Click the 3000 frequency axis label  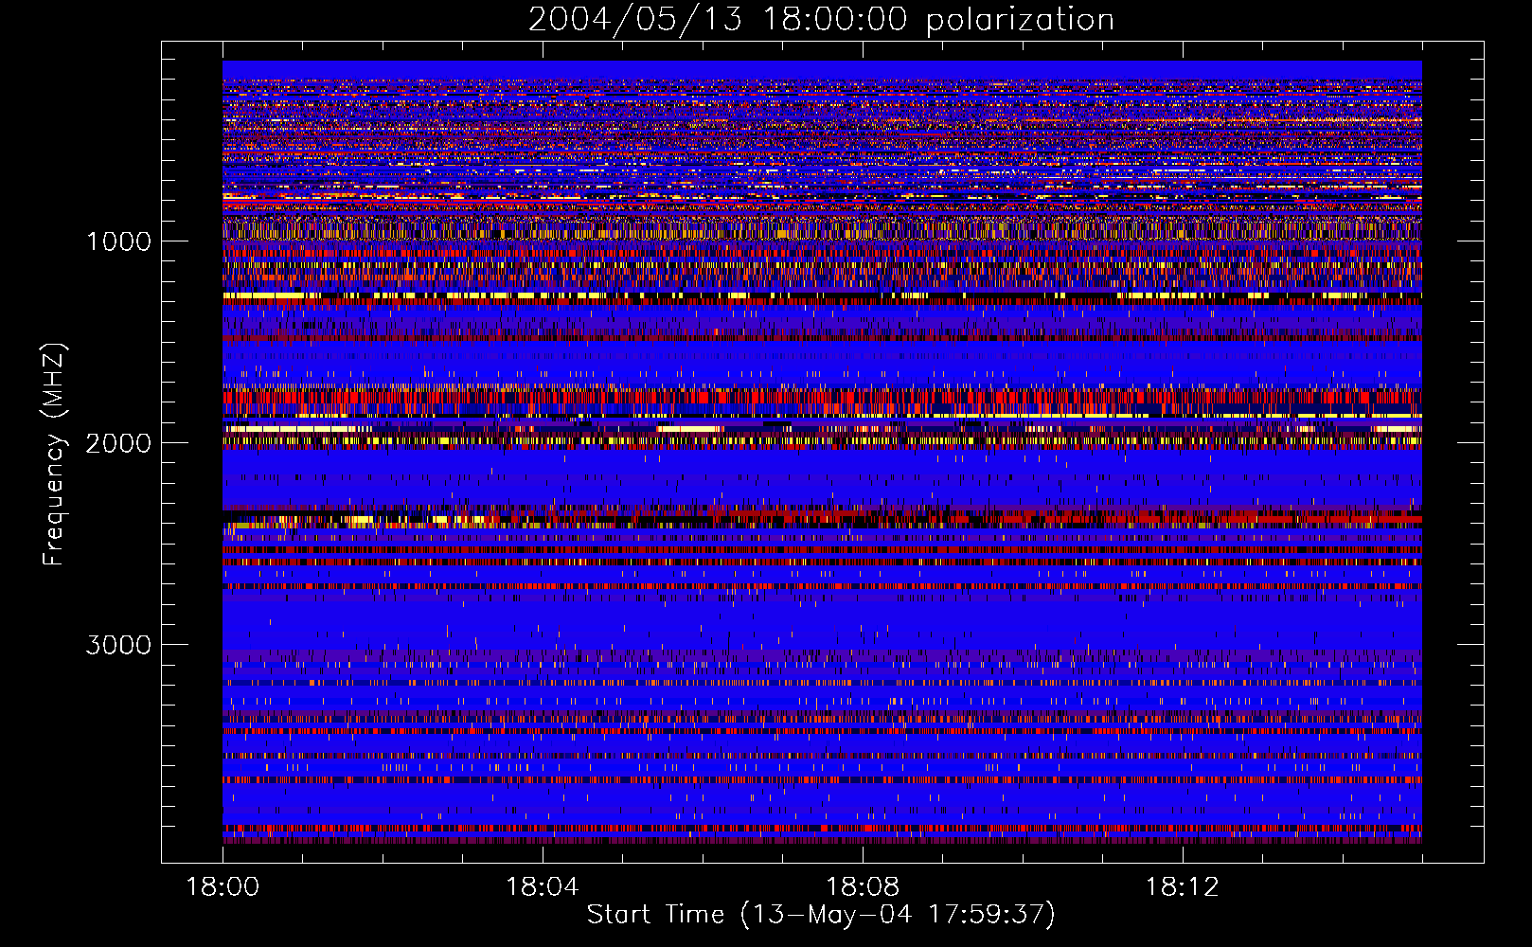click(x=118, y=645)
